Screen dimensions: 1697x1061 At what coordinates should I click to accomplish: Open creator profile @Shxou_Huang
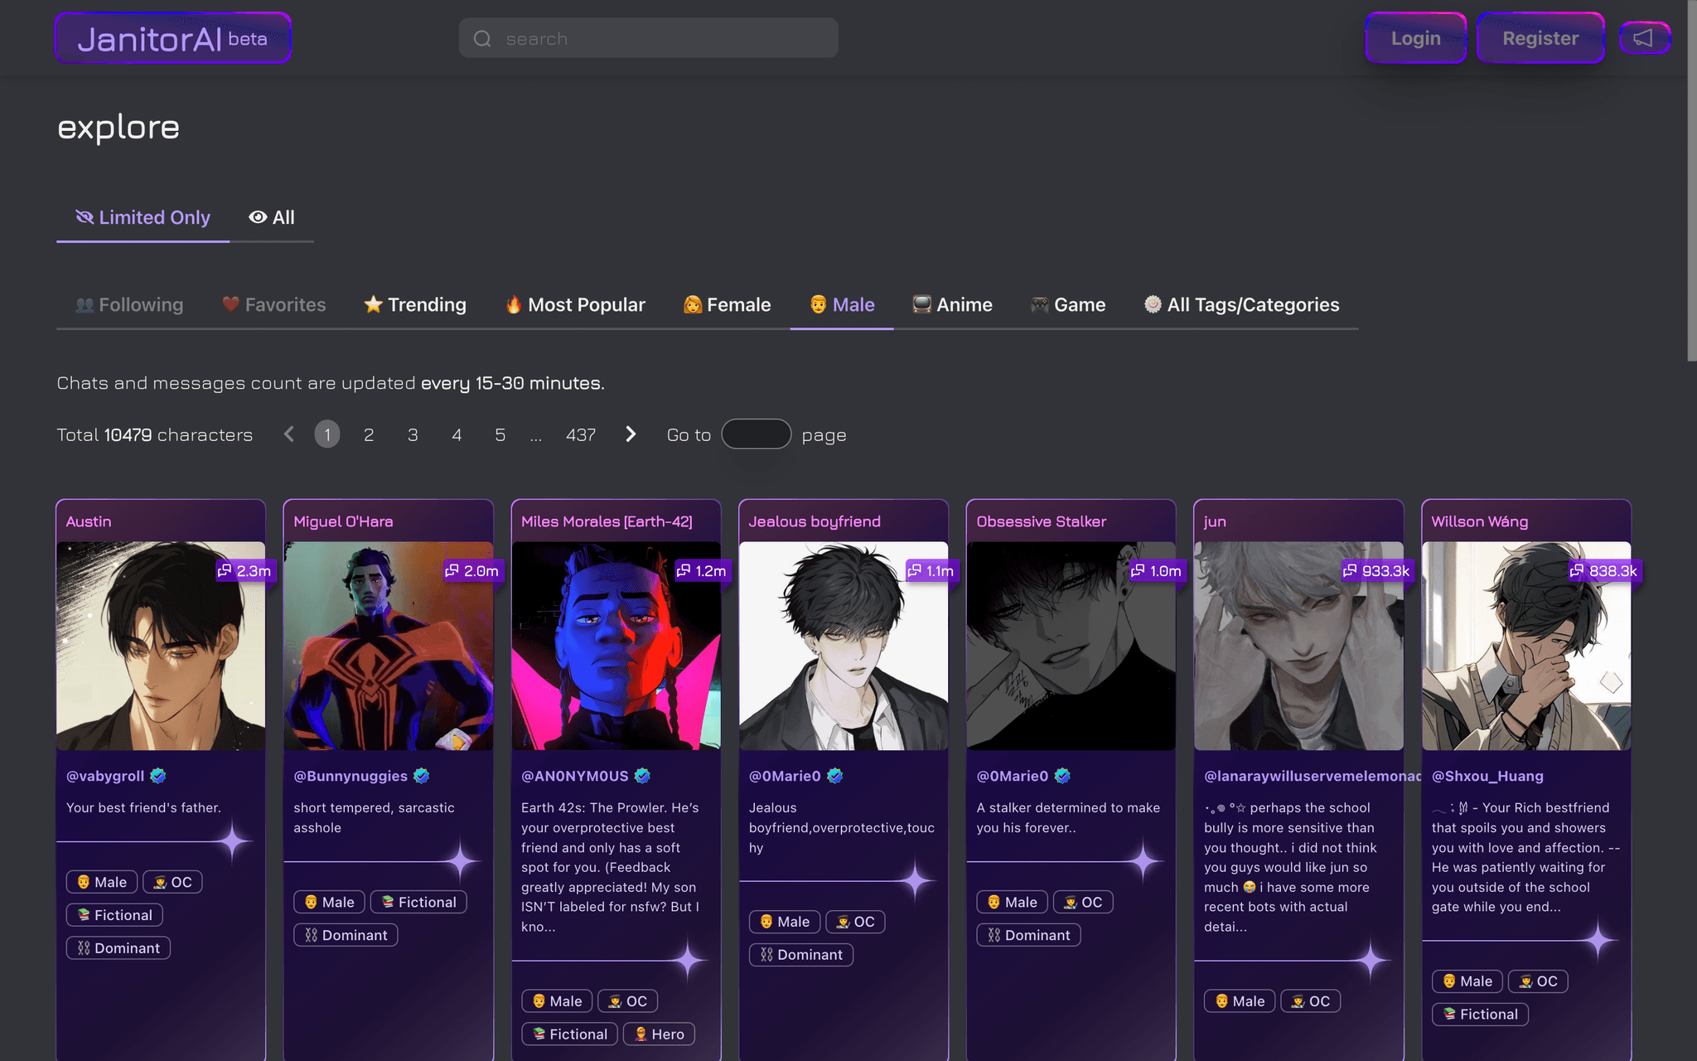1487,776
